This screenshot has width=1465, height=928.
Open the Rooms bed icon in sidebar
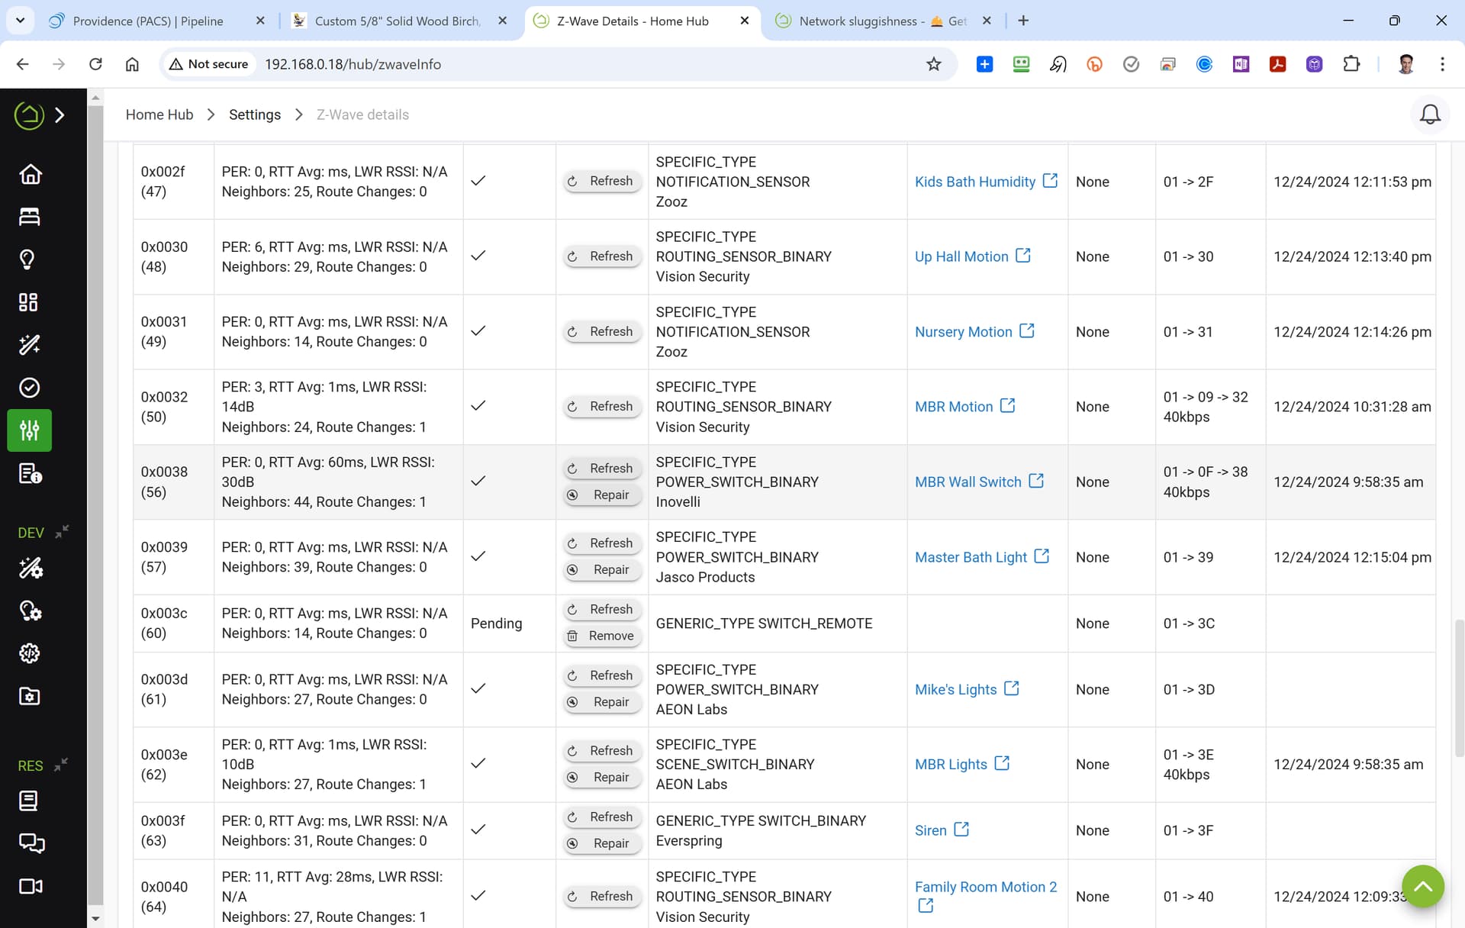point(30,217)
